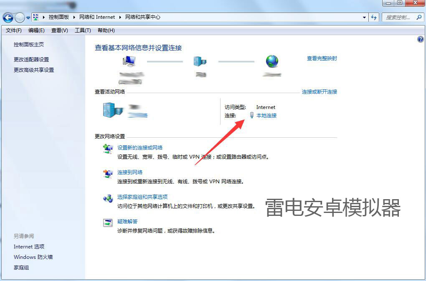Viewport: 426px width, 281px height.
Task: Open the 文件(F) menu
Action: pos(13,30)
